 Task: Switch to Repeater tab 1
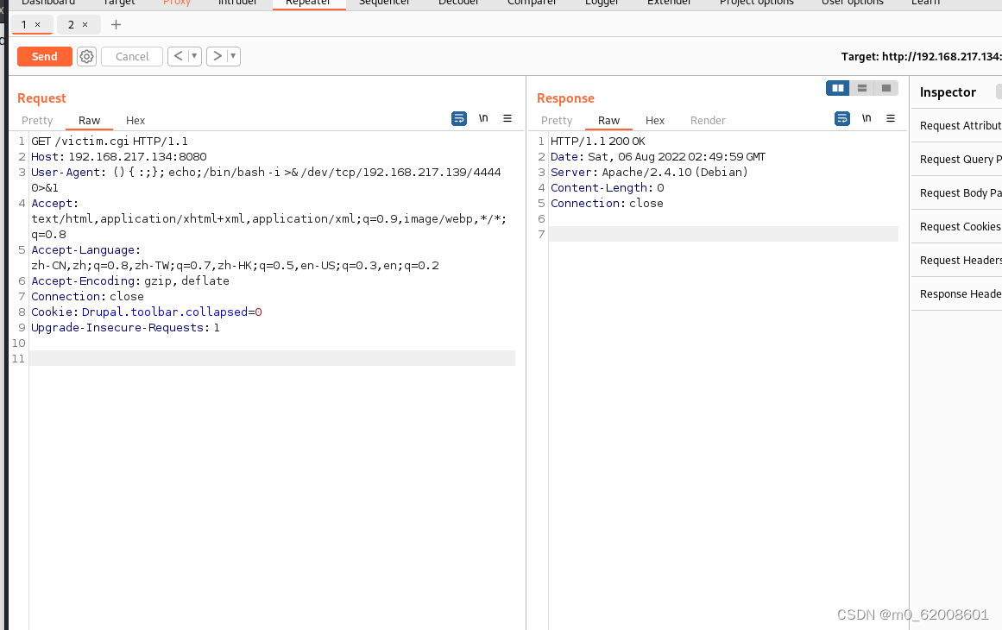(x=24, y=24)
